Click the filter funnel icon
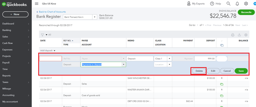This screenshot has width=256, height=107. pyautogui.click(x=42, y=35)
